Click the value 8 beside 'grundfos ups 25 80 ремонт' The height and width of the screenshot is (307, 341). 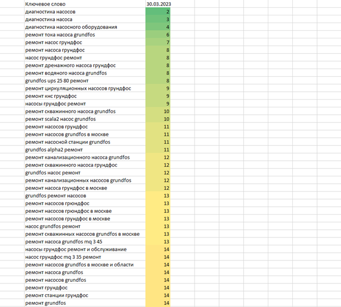pyautogui.click(x=158, y=80)
